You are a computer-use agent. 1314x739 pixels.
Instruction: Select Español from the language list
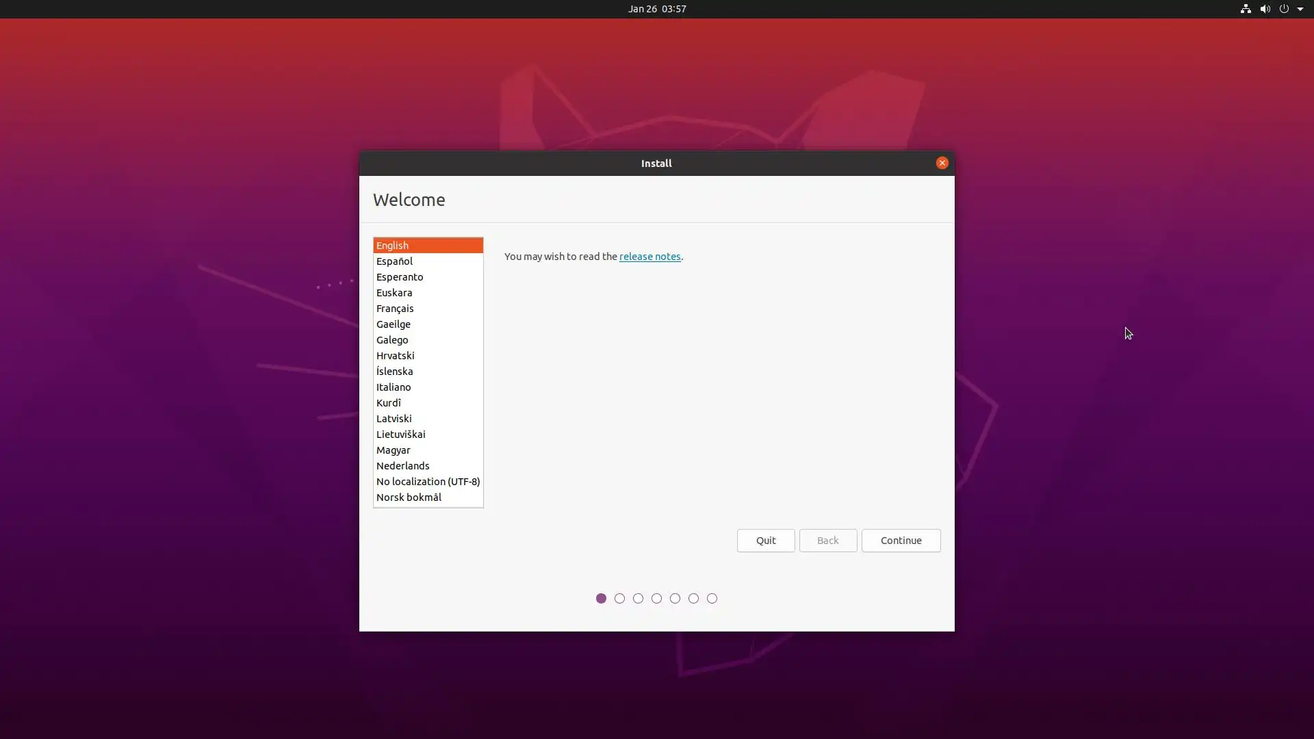click(x=394, y=261)
